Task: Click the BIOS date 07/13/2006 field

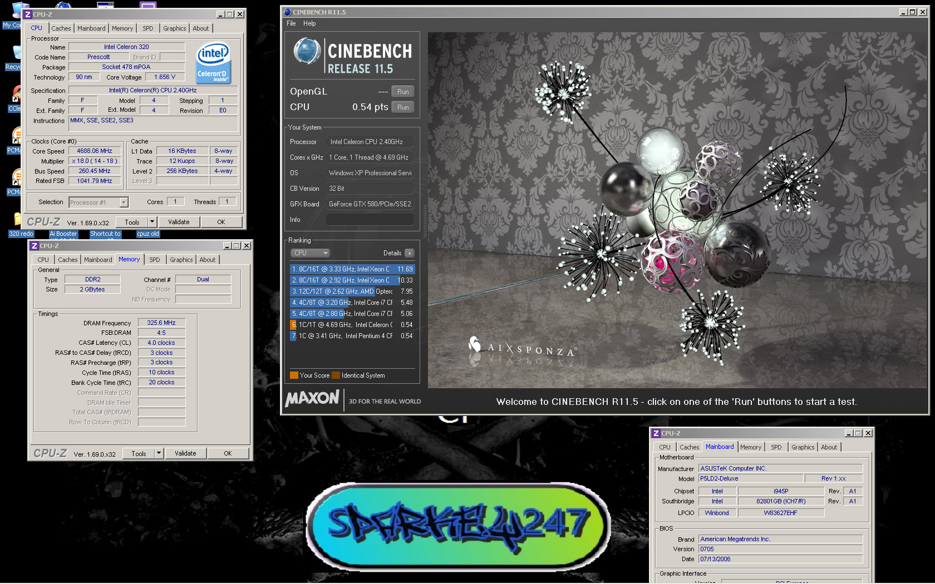Action: click(x=781, y=560)
